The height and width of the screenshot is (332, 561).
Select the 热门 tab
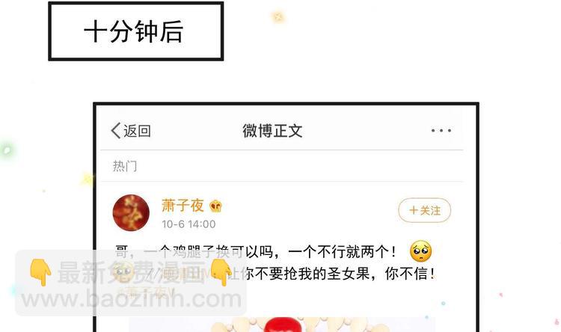coord(124,166)
